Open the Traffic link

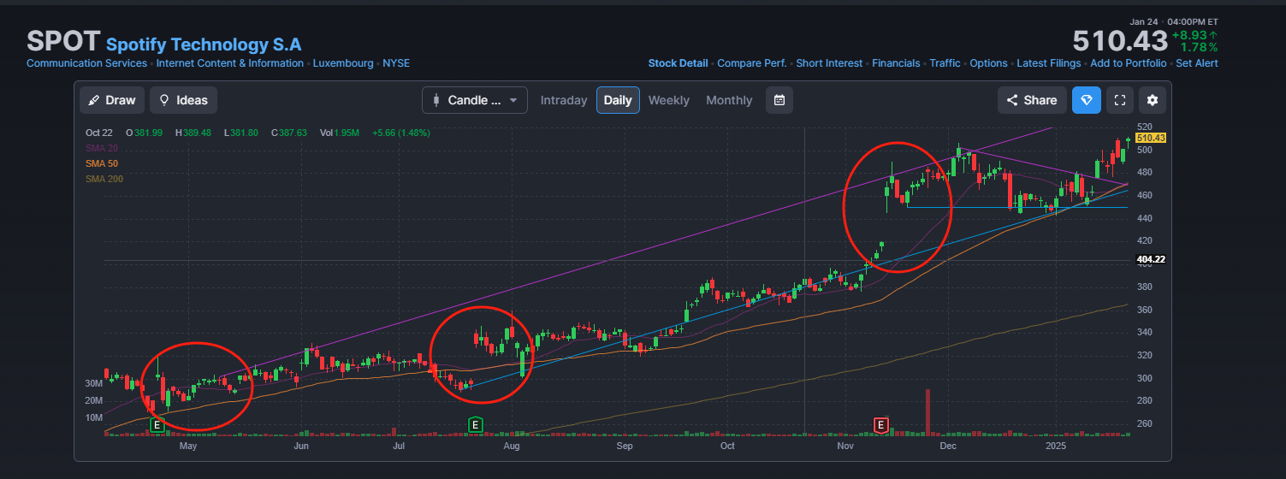(x=945, y=63)
